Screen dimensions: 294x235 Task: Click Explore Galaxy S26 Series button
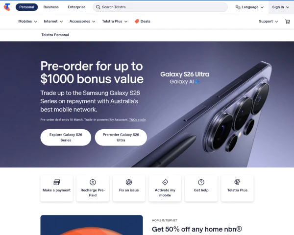tap(66, 138)
